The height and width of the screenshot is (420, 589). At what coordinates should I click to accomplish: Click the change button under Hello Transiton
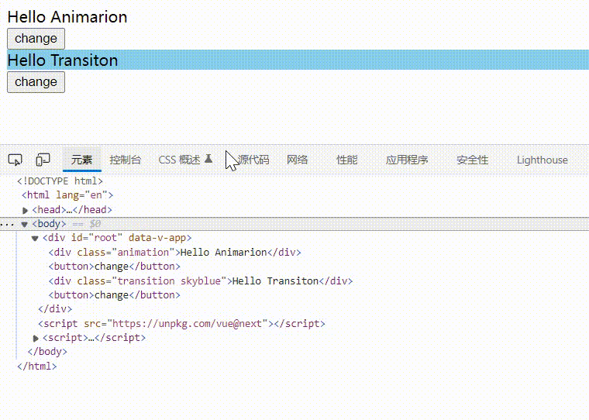[x=36, y=82]
